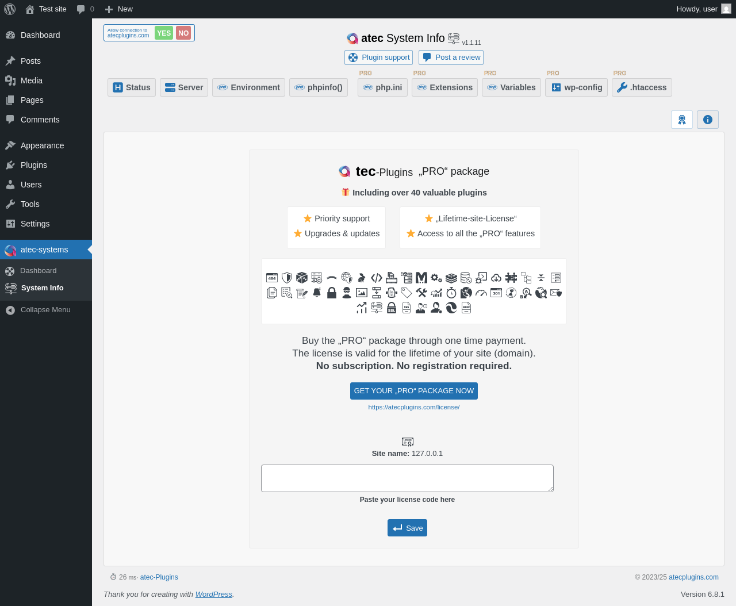Viewport: 736px width, 606px height.
Task: Go to Posts in sidebar
Action: pos(46,61)
